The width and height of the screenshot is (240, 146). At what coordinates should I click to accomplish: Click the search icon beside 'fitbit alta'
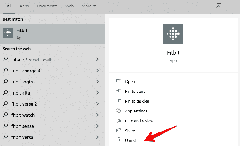pyautogui.click(x=5, y=93)
